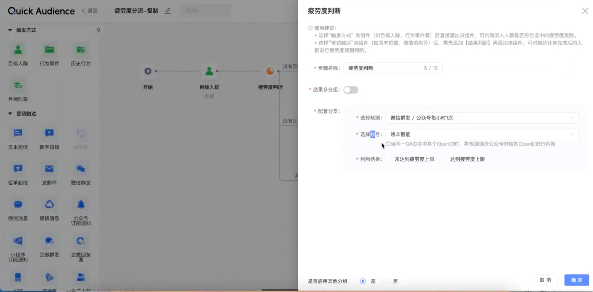Collapse the 触发方式 section

[10, 30]
